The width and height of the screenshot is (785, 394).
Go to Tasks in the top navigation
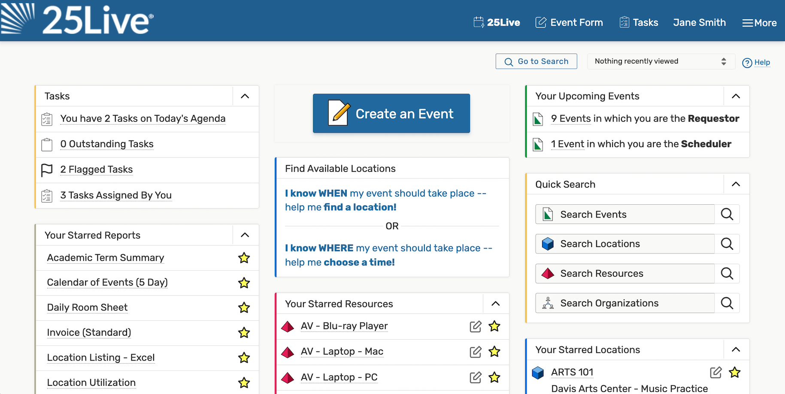coord(639,22)
